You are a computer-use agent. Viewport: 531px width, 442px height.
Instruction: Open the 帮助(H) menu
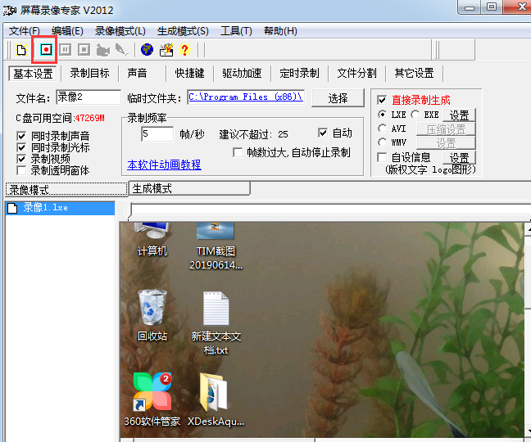[280, 31]
